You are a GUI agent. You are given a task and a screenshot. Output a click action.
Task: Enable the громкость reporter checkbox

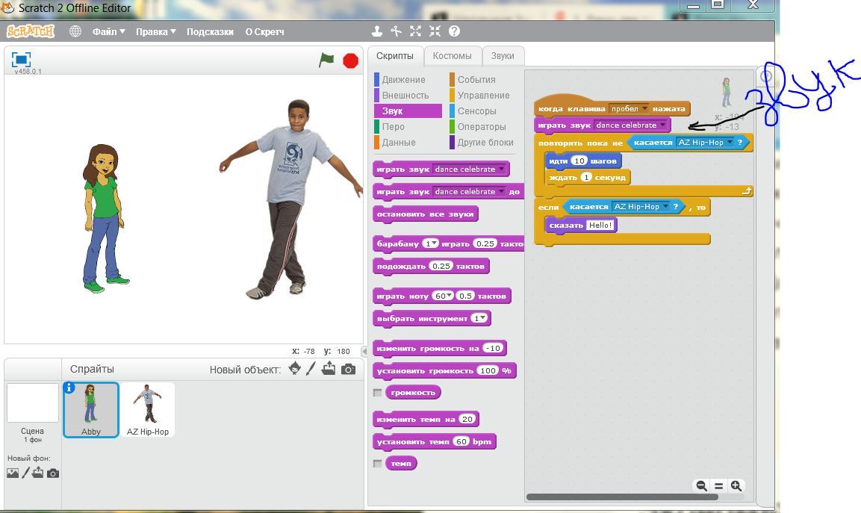click(x=378, y=393)
